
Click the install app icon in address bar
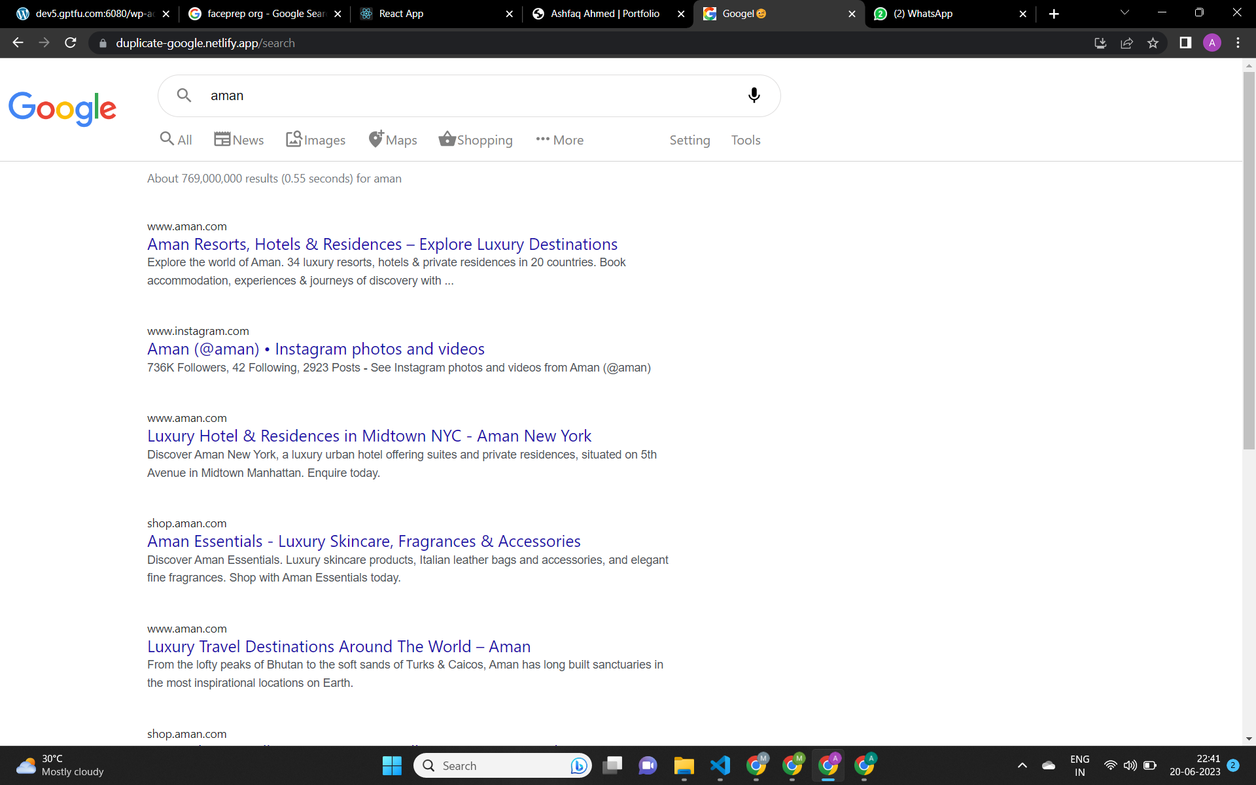(1100, 43)
